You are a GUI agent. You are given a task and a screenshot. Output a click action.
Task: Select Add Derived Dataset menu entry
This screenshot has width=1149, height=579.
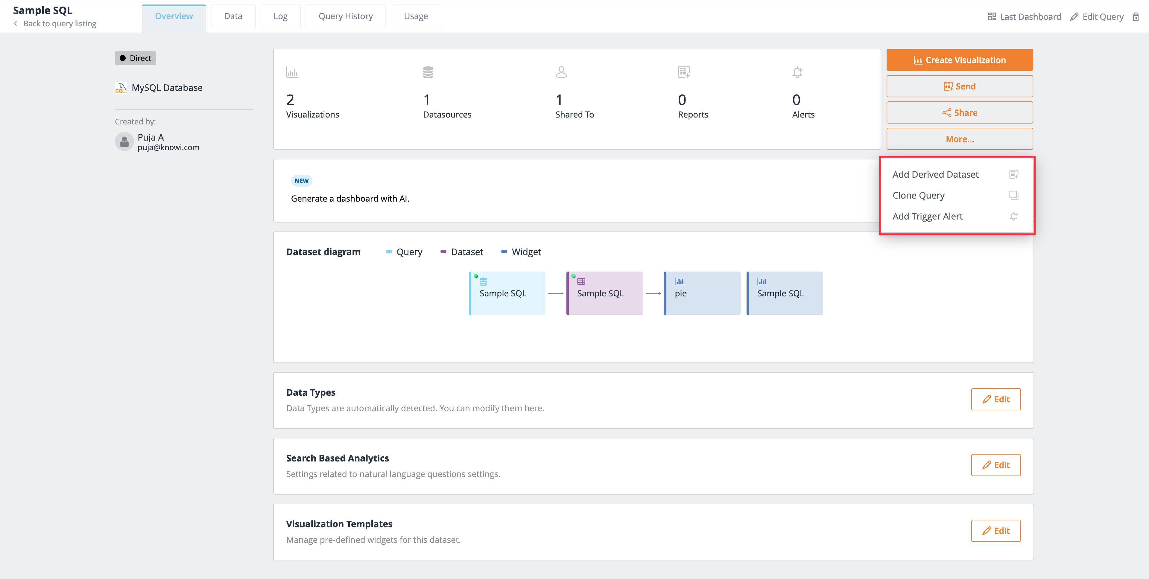935,174
